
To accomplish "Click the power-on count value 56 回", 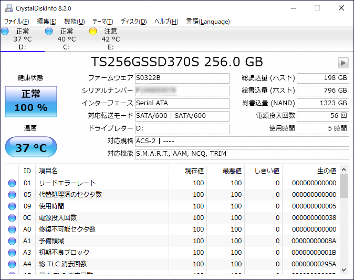I will [x=323, y=116].
